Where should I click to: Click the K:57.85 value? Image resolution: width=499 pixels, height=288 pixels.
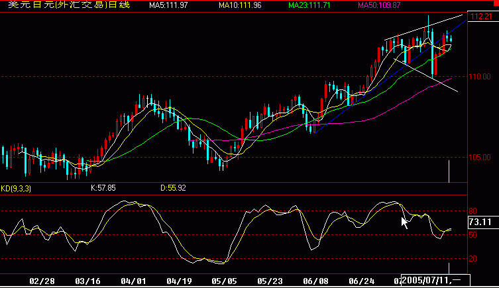click(x=103, y=188)
